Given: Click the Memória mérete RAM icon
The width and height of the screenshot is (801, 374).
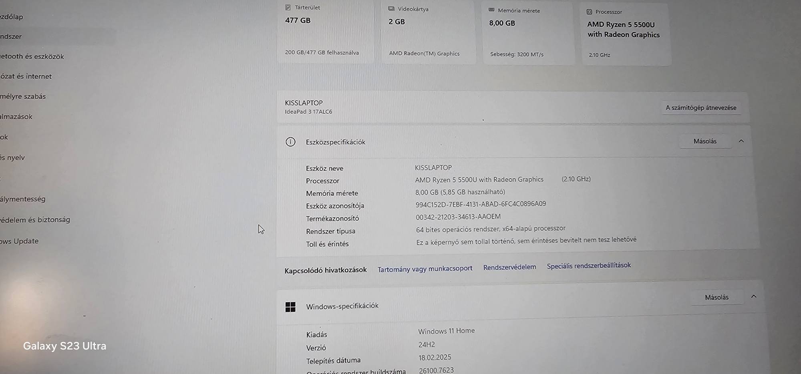Looking at the screenshot, I should pos(491,10).
